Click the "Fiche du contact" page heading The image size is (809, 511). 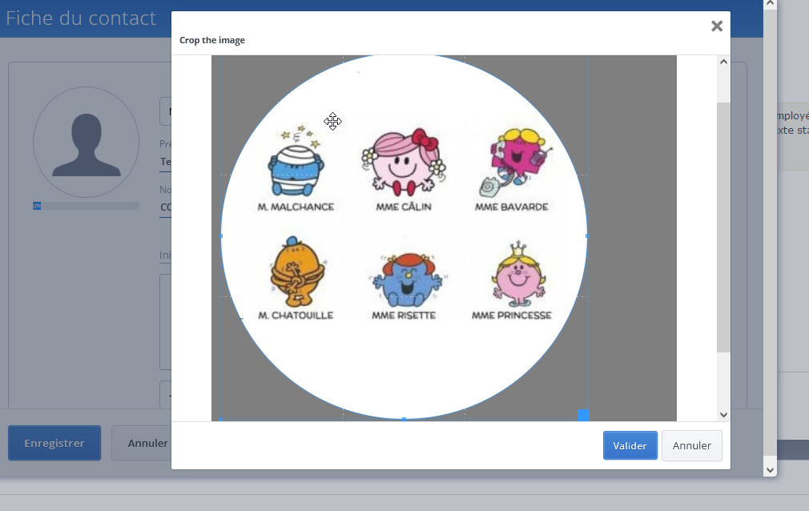tap(81, 18)
